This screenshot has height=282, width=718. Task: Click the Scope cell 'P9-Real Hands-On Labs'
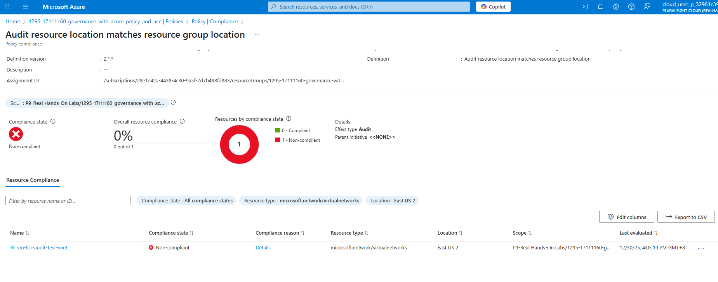pos(562,247)
